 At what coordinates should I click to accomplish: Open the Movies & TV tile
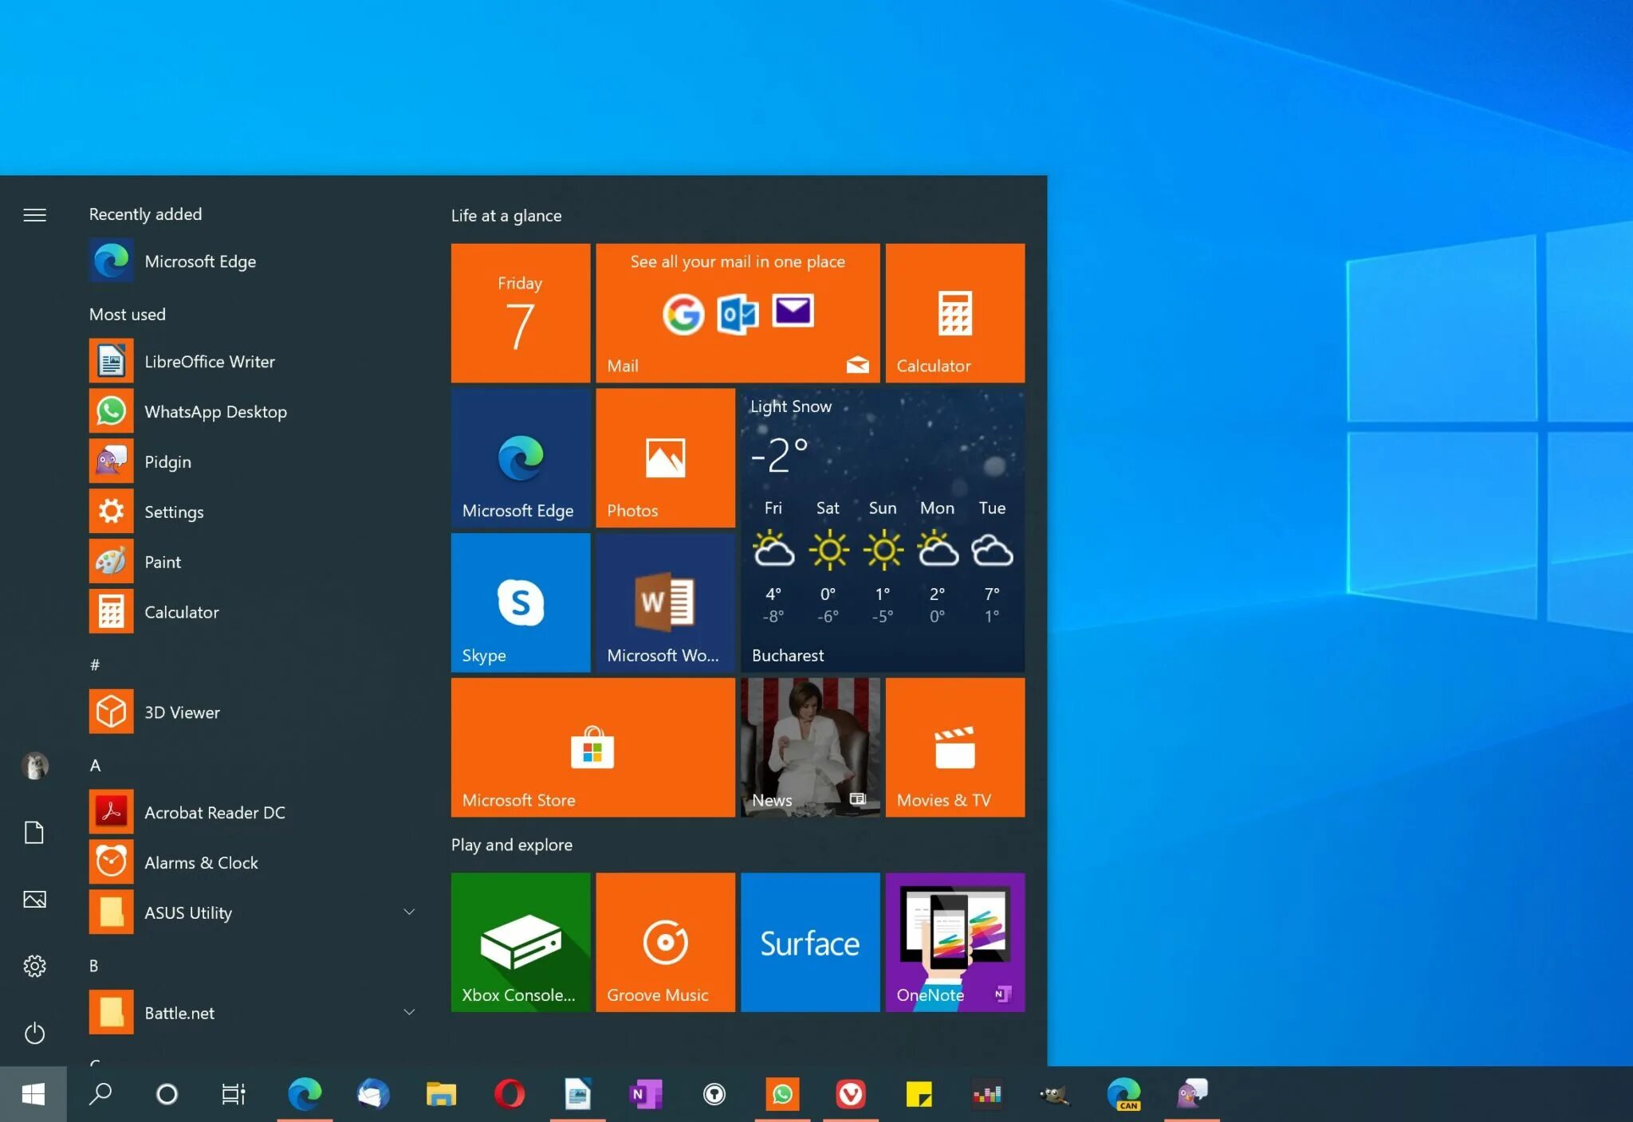tap(954, 747)
